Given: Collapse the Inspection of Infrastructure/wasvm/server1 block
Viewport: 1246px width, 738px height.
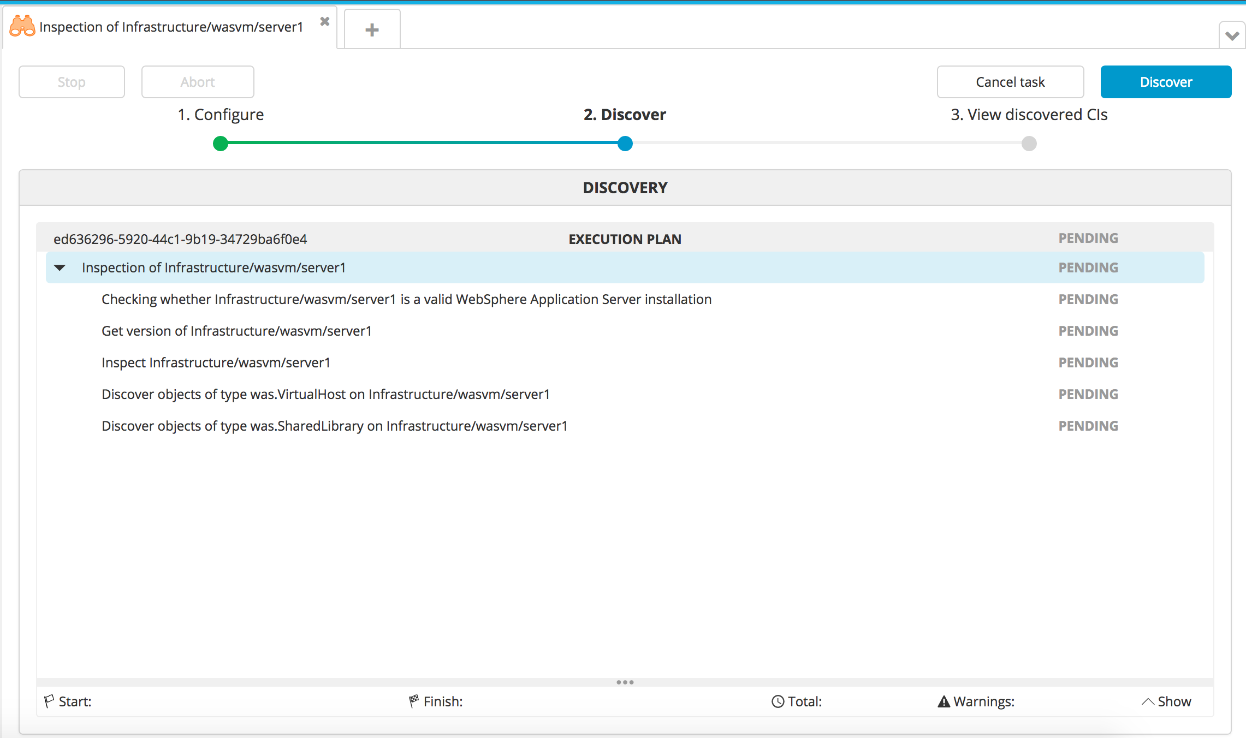Looking at the screenshot, I should (60, 267).
